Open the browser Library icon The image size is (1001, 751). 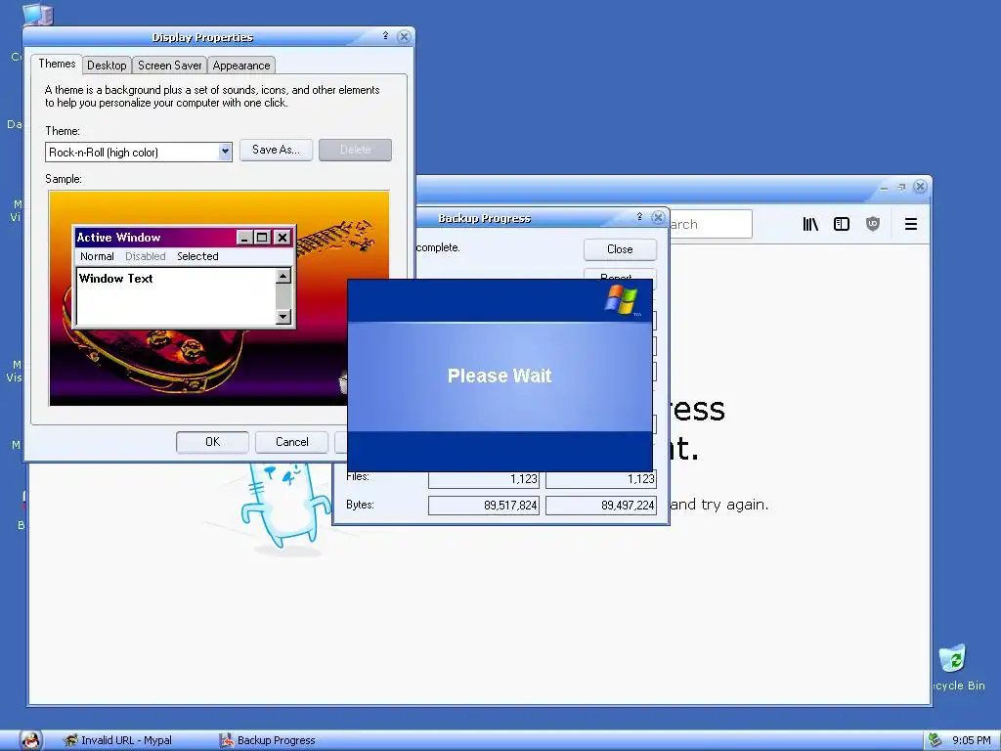810,224
